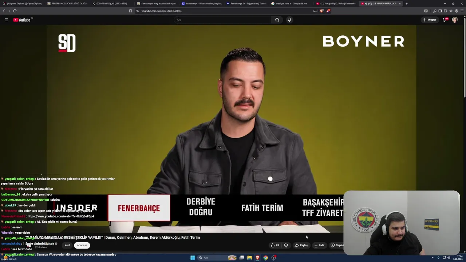Go to the YouTube home logo
Screen dimensions: 466x262
tap(23, 20)
